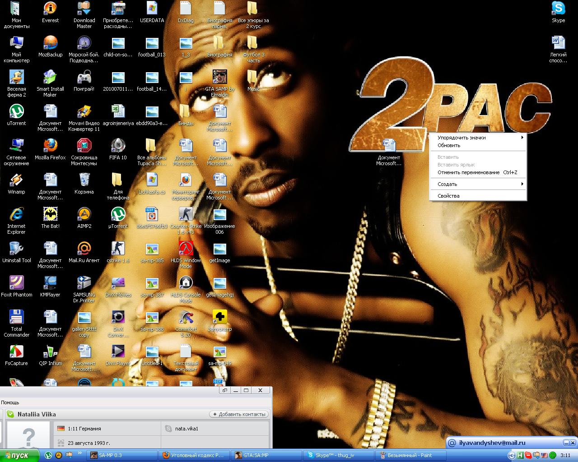Select Документ Microsoft icon beside context menu
This screenshot has width=578, height=462.
(389, 152)
